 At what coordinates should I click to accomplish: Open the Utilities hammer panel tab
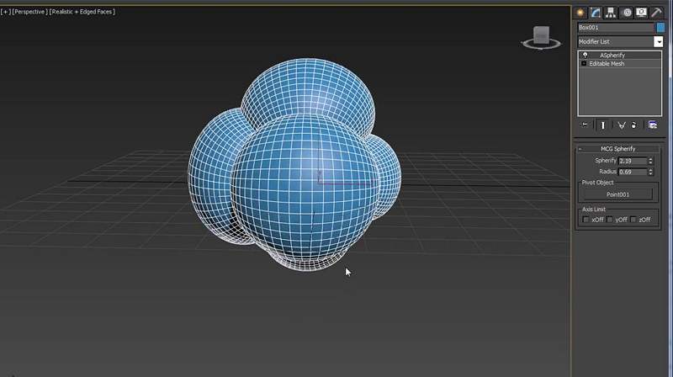[x=656, y=13]
